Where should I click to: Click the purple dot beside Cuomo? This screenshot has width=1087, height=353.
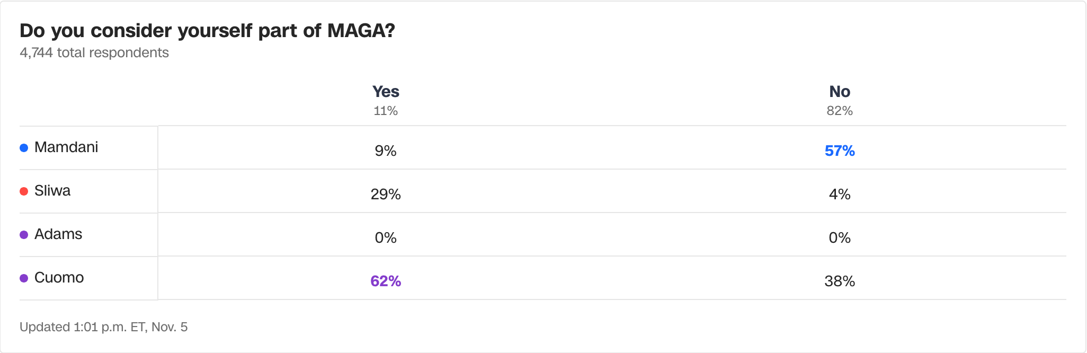[x=24, y=278]
